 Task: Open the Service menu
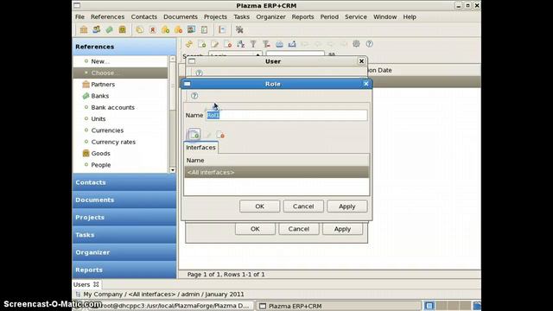coord(356,17)
